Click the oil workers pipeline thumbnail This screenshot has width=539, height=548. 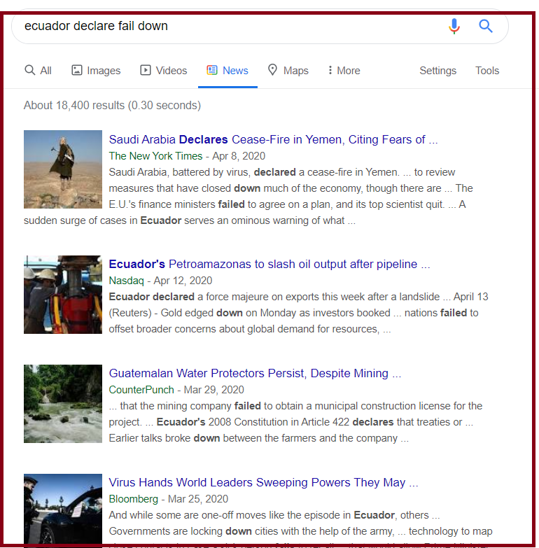pyautogui.click(x=63, y=295)
